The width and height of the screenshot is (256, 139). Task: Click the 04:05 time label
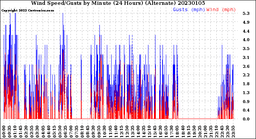pos(43,132)
